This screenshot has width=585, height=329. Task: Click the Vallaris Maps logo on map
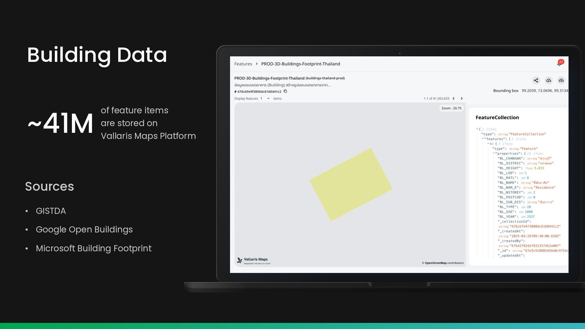coord(253,261)
